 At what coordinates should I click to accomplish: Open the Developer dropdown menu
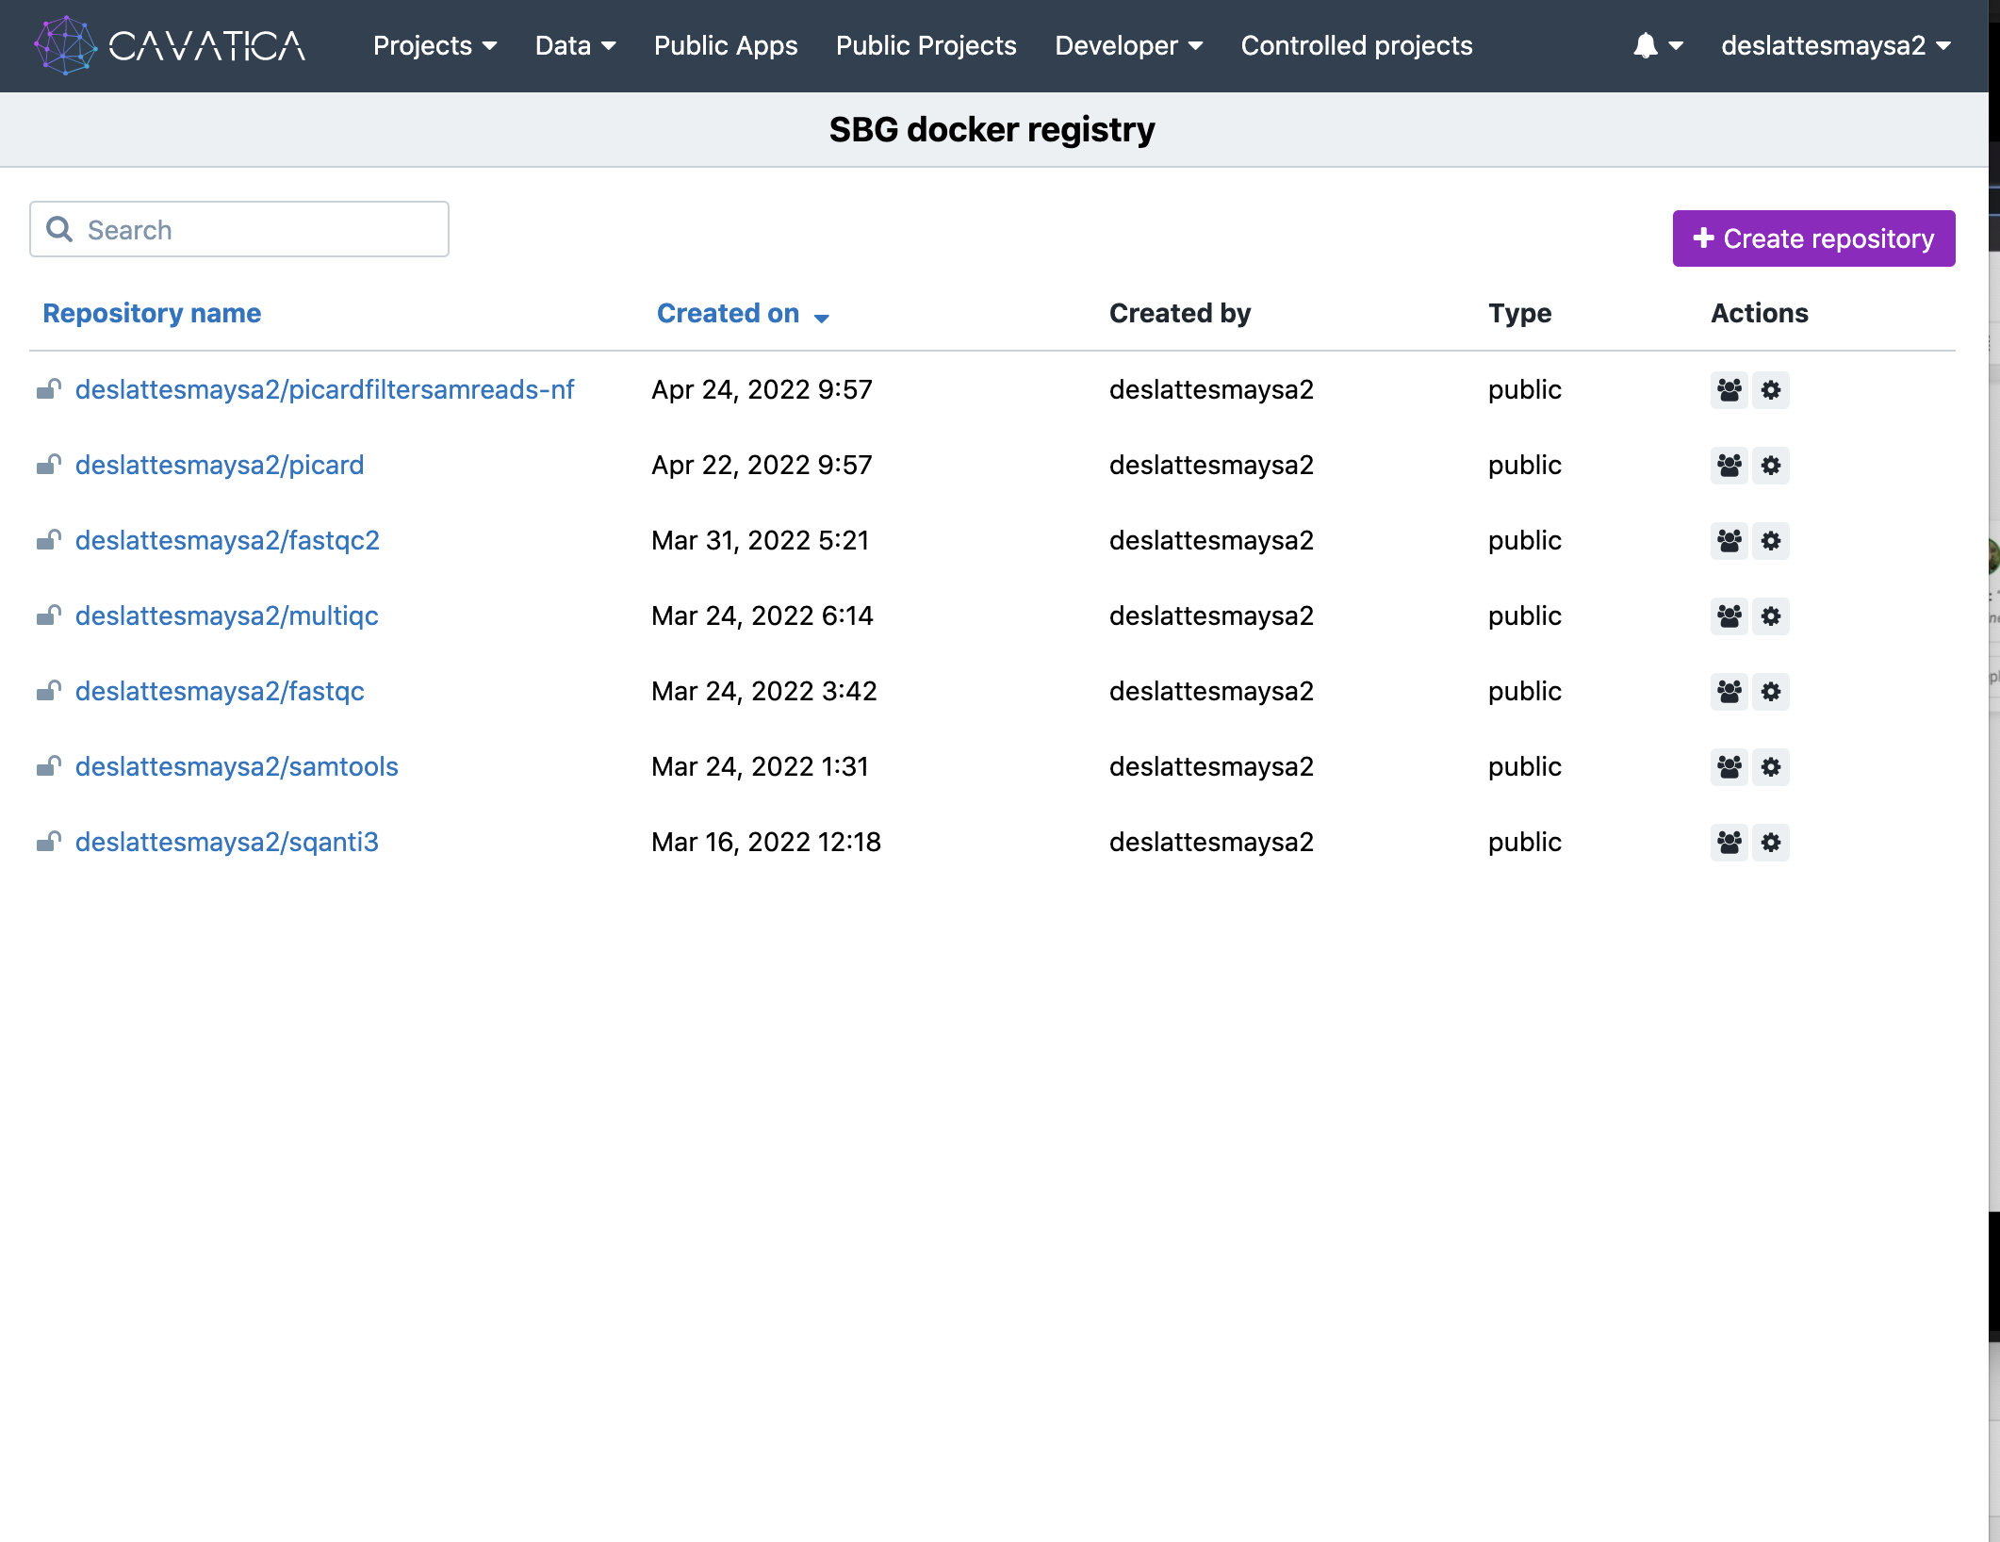(1128, 45)
